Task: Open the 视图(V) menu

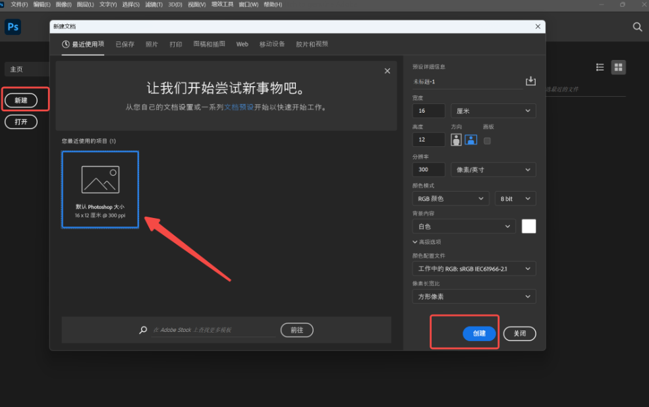Action: 196,5
